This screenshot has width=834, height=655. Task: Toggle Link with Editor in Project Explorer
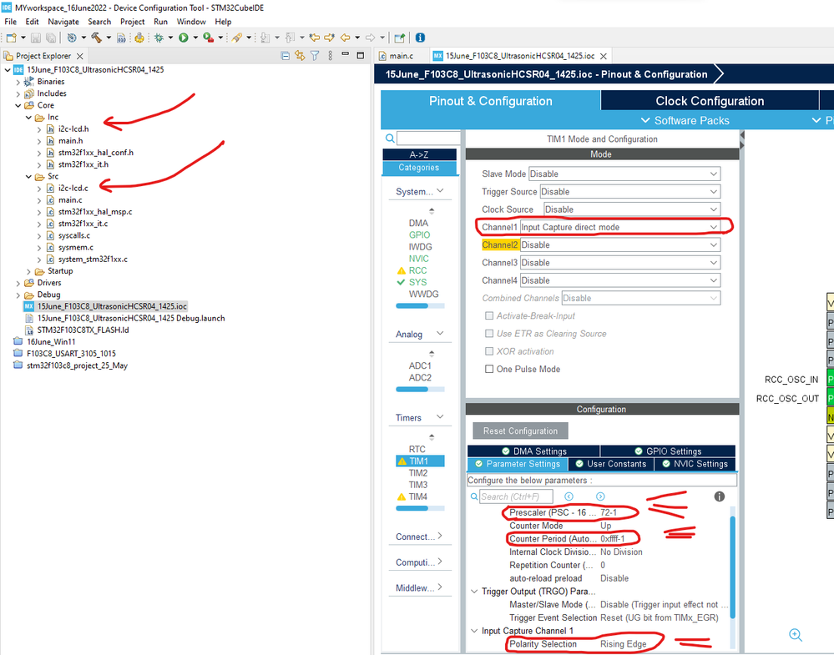coord(300,56)
